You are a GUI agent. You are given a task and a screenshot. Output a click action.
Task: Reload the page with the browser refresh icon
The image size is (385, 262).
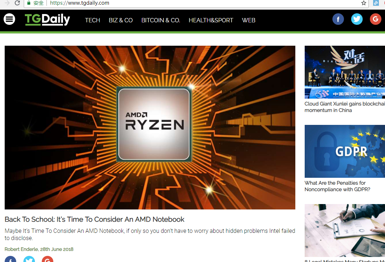coord(17,3)
